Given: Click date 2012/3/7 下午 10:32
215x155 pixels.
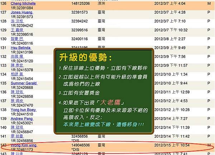Looking at the screenshot, I should tap(171, 30).
